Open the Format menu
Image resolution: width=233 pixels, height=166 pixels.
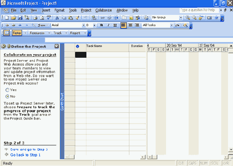[x=59, y=10]
